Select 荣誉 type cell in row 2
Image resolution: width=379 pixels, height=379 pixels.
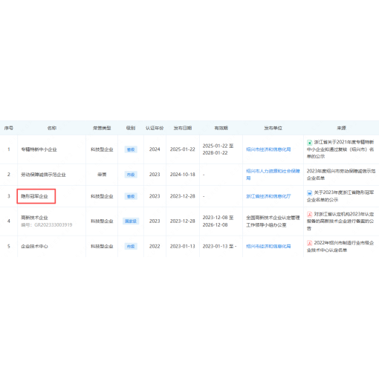102,175
